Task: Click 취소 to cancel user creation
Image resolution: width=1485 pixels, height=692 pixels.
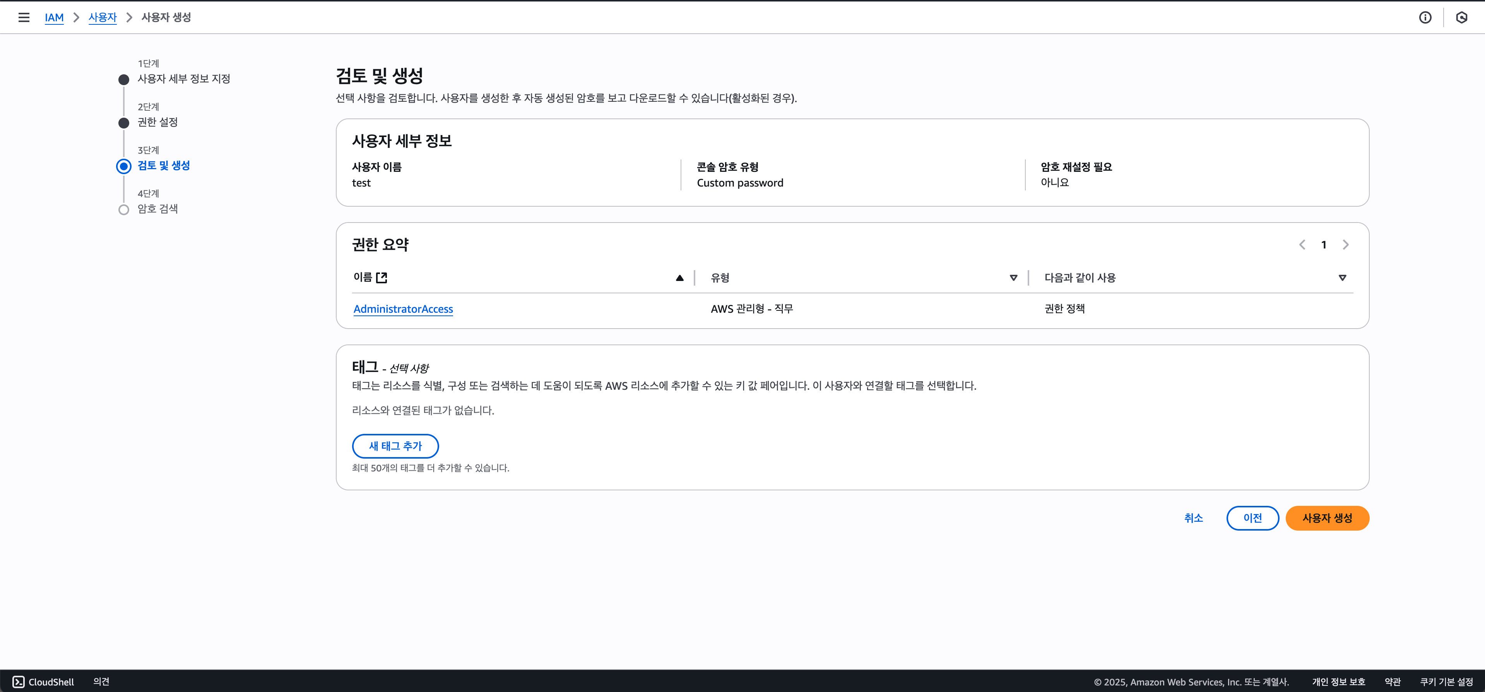Action: (x=1193, y=518)
